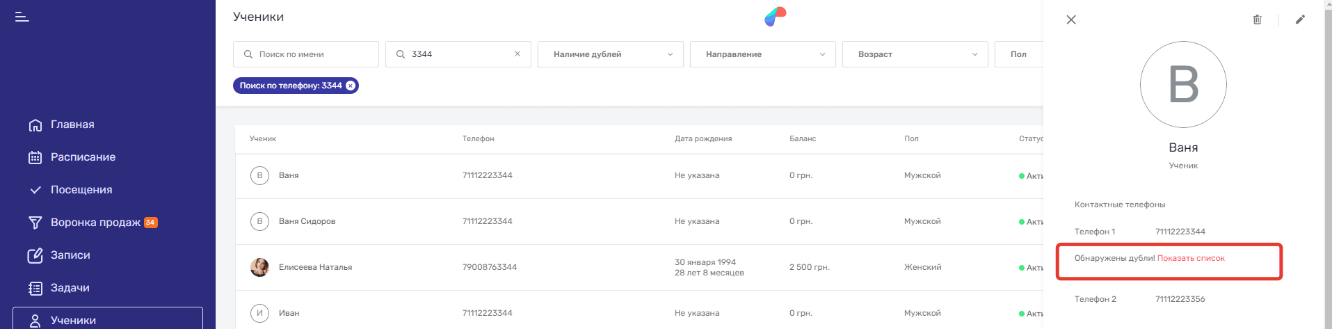
Task: Go to Главная in sidebar
Action: [x=72, y=125]
